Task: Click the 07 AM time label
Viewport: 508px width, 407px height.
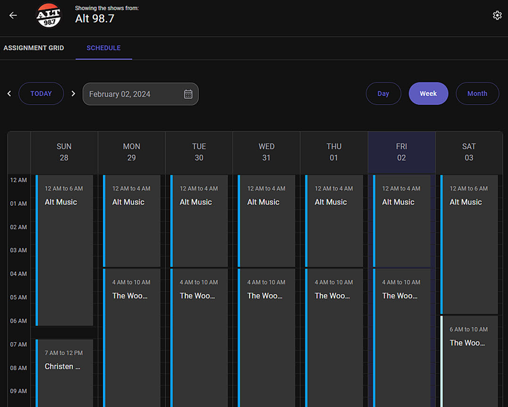Action: (18, 344)
